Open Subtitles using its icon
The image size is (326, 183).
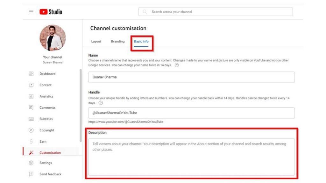click(31, 119)
